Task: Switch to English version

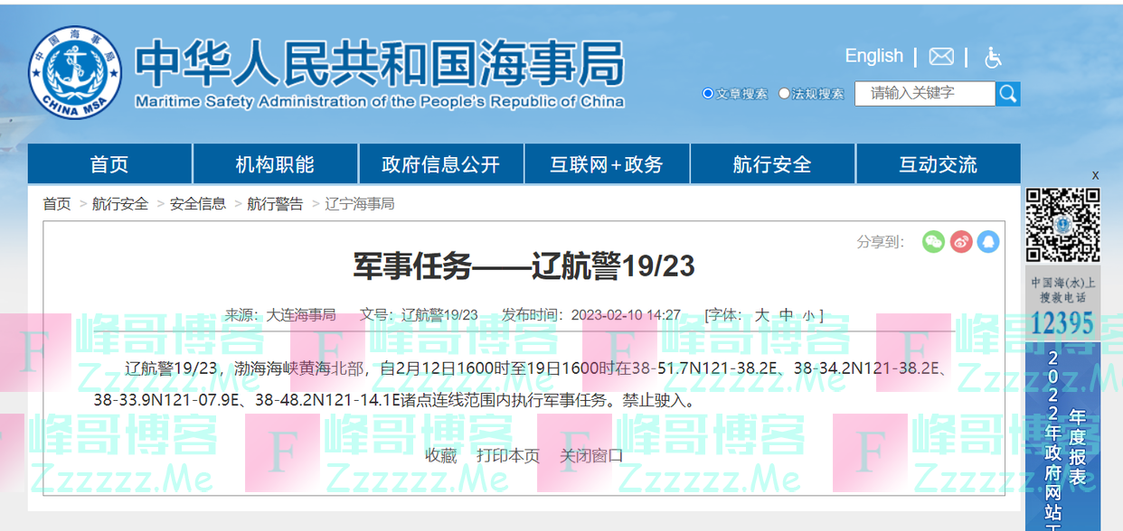Action: [873, 56]
